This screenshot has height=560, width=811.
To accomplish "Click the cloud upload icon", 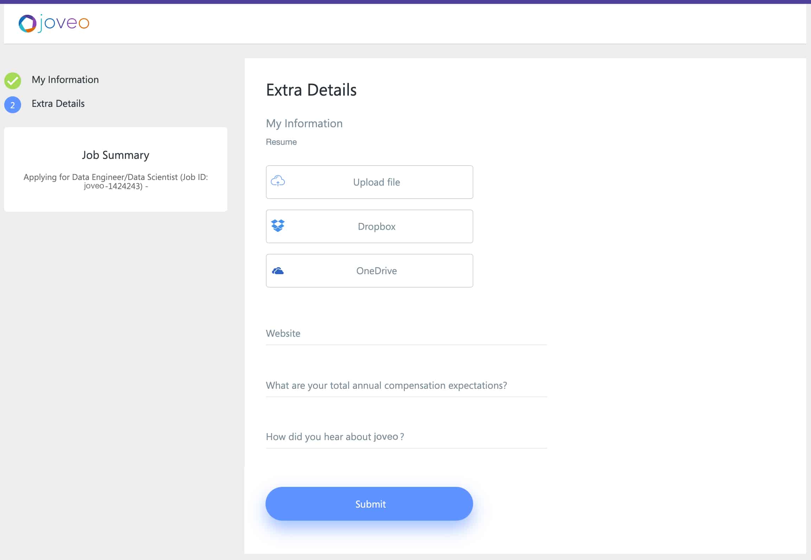I will click(277, 181).
